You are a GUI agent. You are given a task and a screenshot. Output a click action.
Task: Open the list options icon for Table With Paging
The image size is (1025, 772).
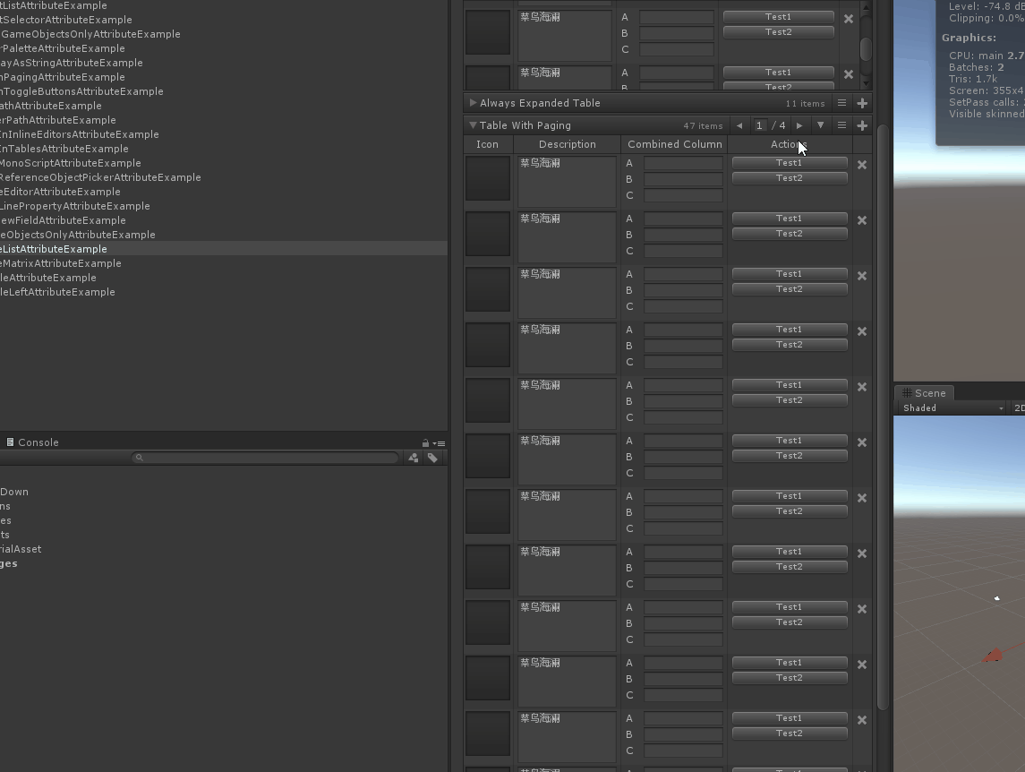(x=841, y=126)
